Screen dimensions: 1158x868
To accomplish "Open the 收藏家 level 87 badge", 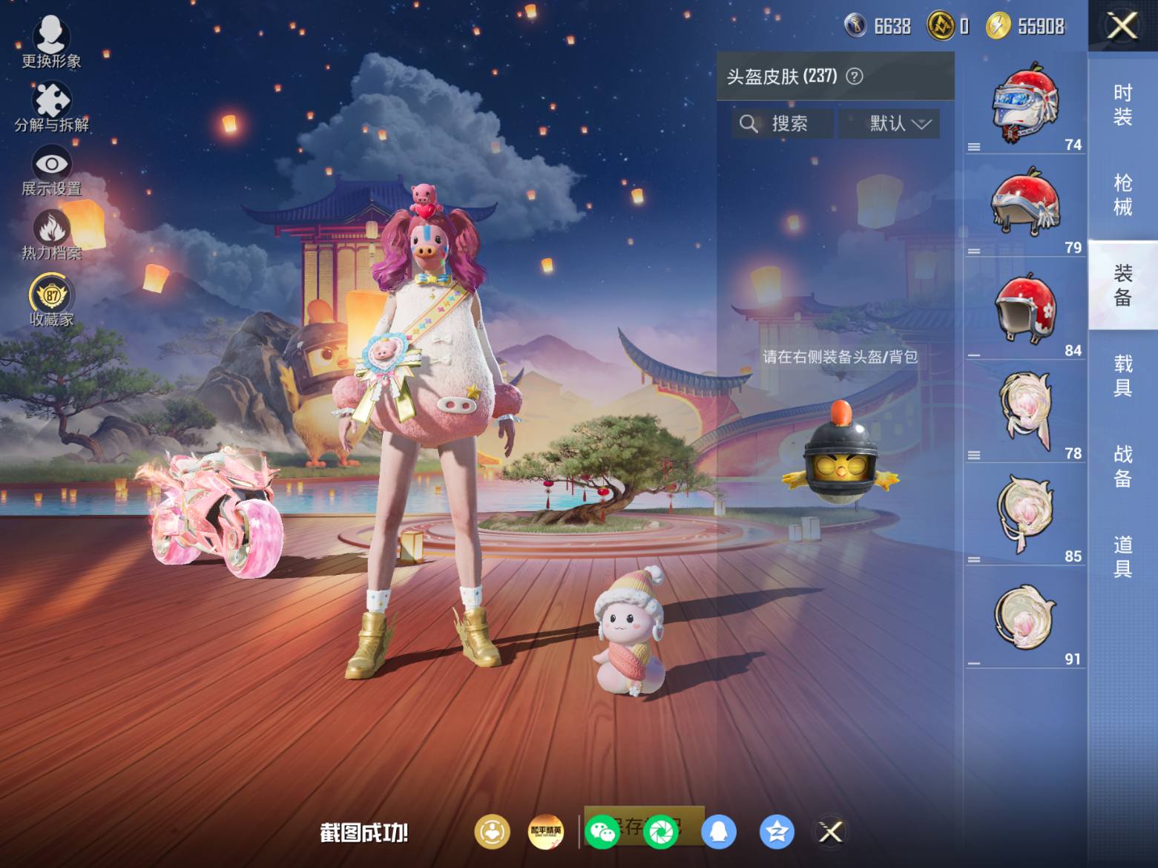I will click(51, 300).
